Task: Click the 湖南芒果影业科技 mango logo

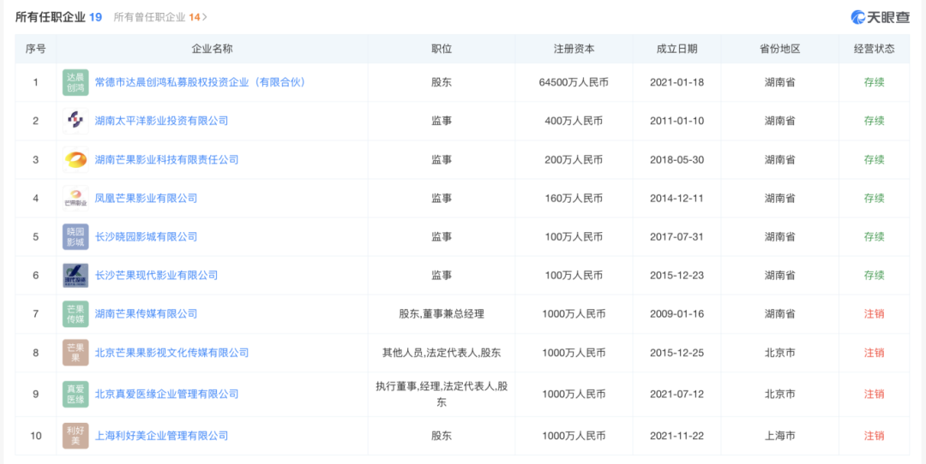Action: tap(75, 160)
